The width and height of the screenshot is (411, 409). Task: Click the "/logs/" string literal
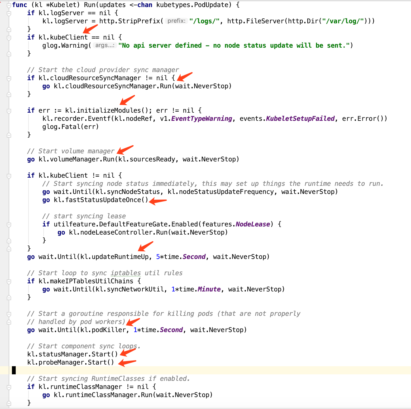click(204, 21)
